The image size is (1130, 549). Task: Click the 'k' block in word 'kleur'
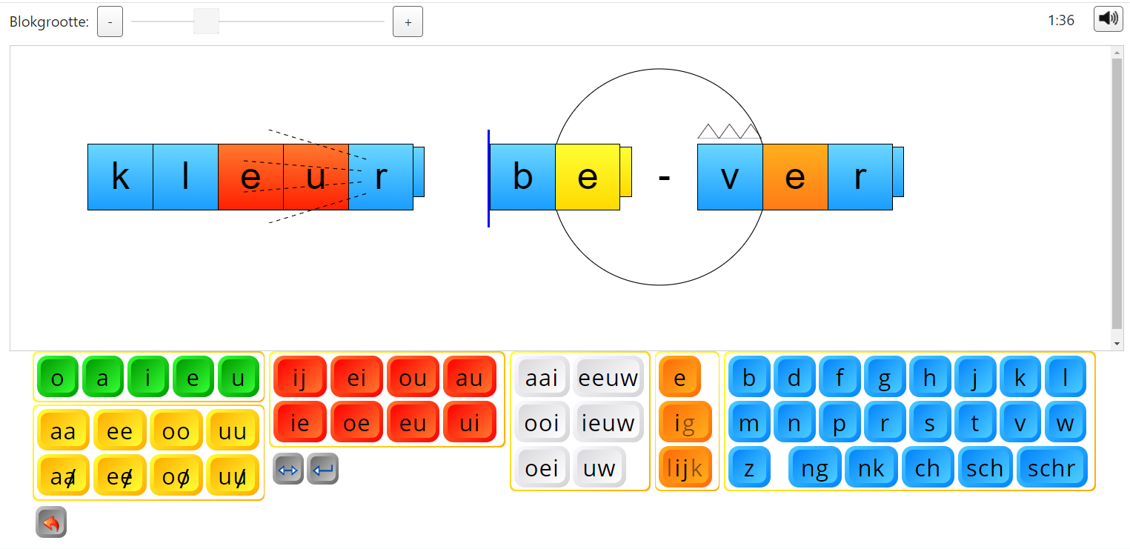coord(120,177)
